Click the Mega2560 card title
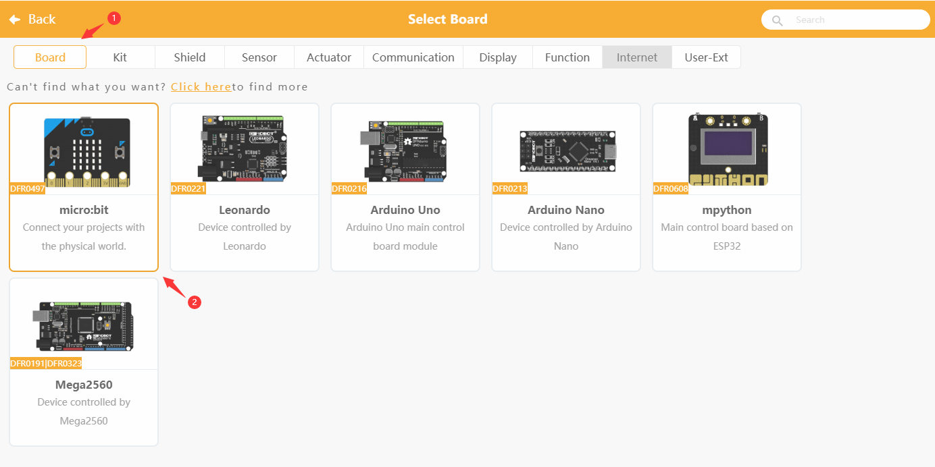Viewport: 935px width, 467px height. pos(84,385)
